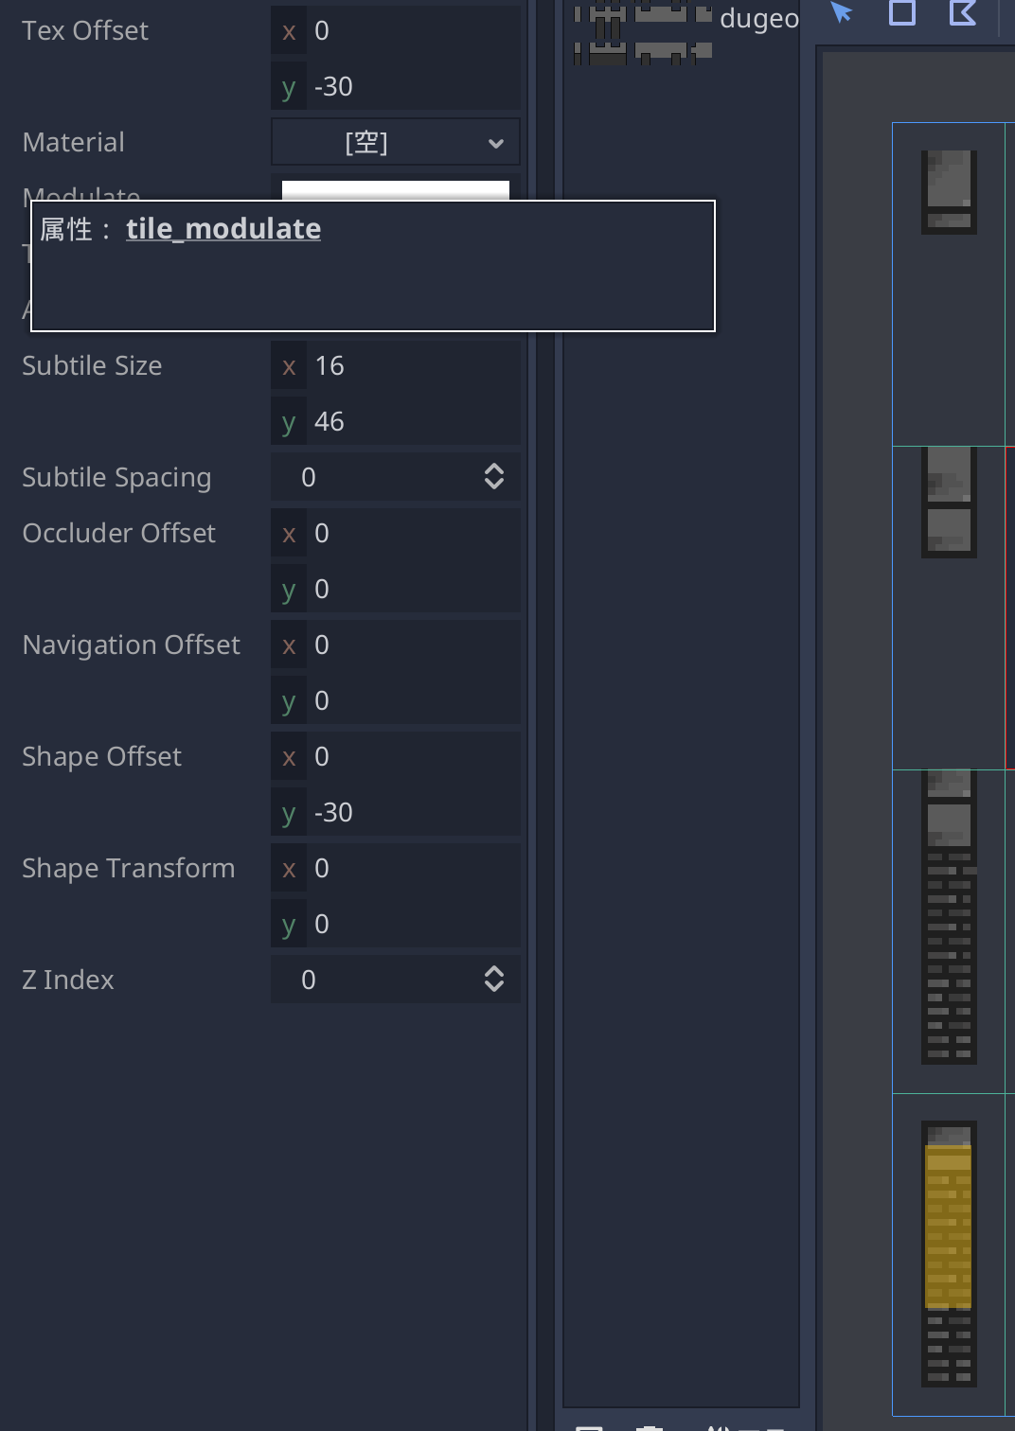Edit the Shape Offset Y value of -30
Image resolution: width=1015 pixels, height=1431 pixels.
click(x=407, y=812)
